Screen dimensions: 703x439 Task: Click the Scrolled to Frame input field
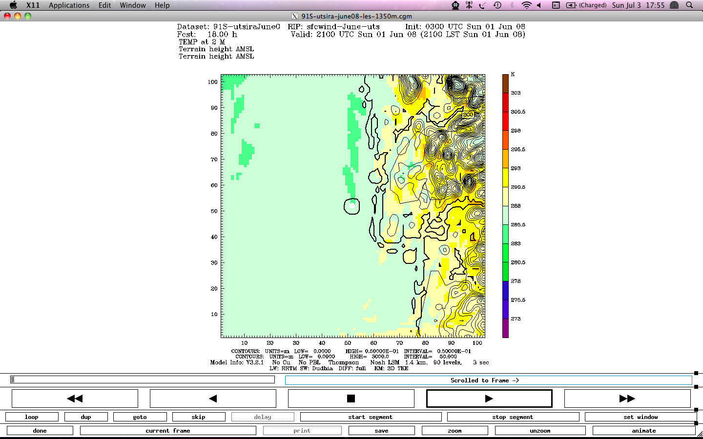click(488, 380)
